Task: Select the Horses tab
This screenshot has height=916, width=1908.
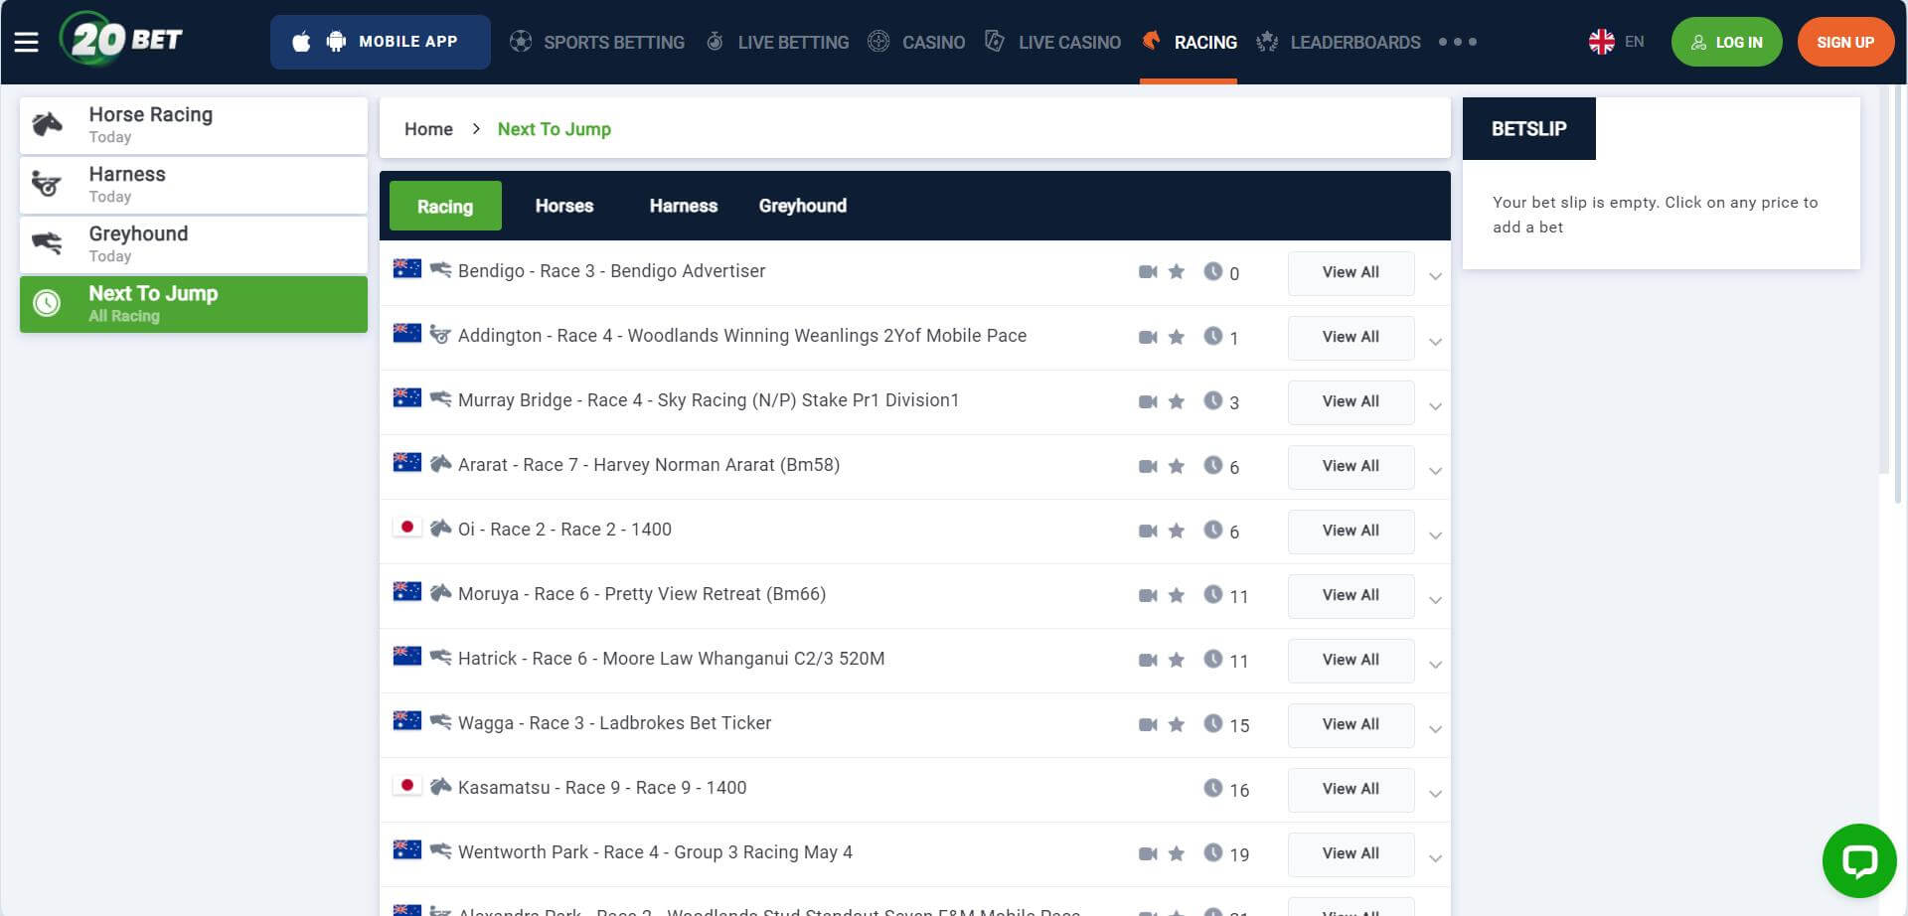Action: pyautogui.click(x=563, y=206)
